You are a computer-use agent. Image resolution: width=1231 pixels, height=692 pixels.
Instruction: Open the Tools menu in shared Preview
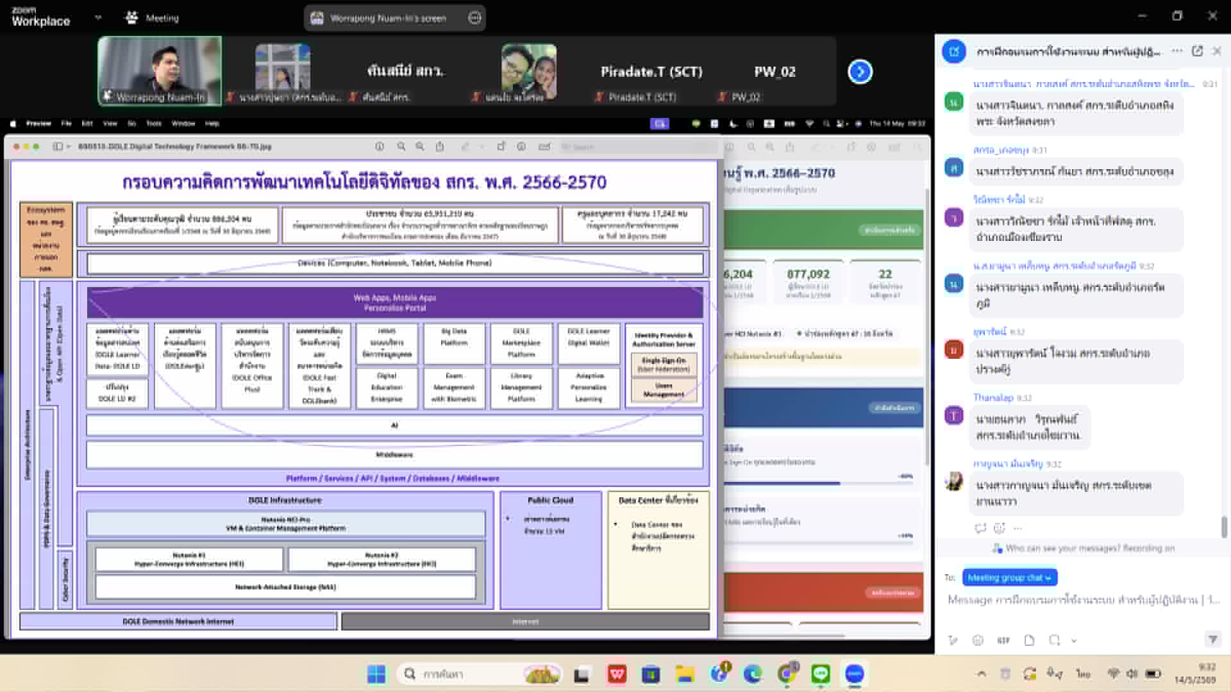point(154,124)
